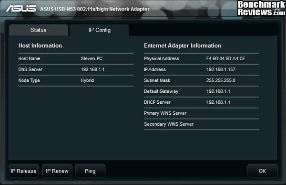Switch to the Status tab
This screenshot has width=286, height=185.
39,30
